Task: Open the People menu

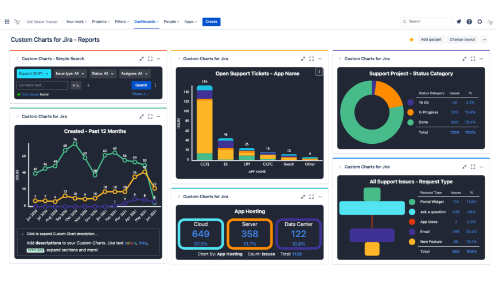Action: [x=171, y=22]
